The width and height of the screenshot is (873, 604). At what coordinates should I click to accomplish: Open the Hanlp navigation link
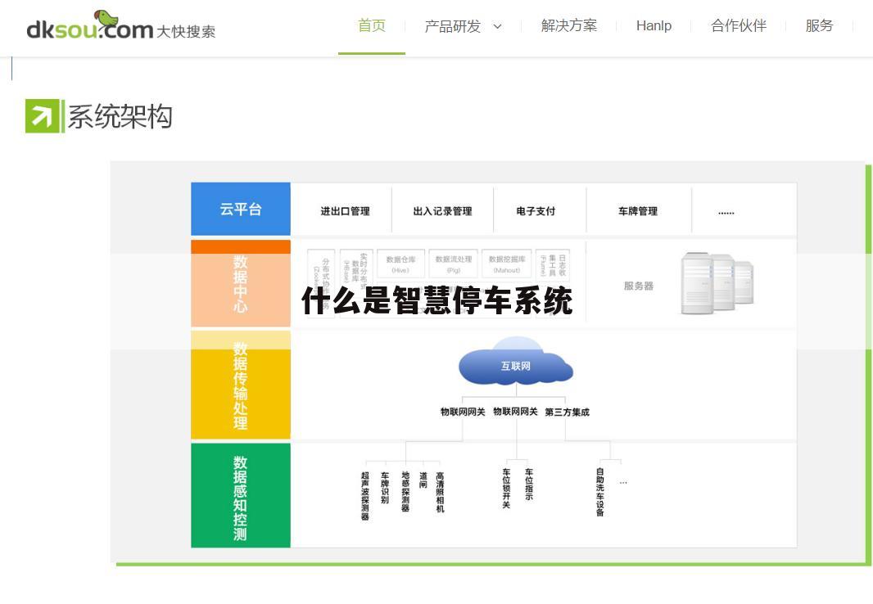pyautogui.click(x=654, y=25)
